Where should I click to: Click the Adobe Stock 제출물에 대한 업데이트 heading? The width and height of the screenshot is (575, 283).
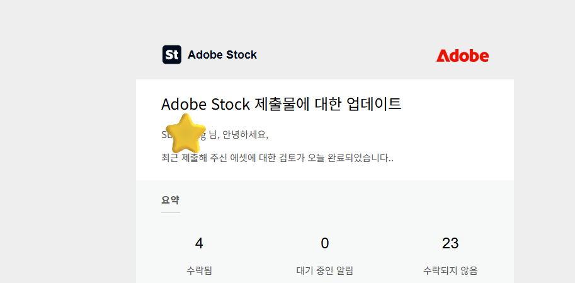(x=282, y=104)
